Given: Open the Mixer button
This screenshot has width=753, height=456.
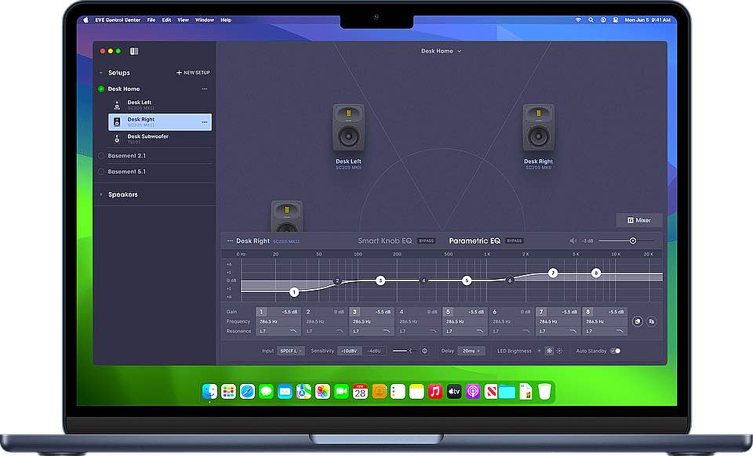Looking at the screenshot, I should click(x=639, y=220).
